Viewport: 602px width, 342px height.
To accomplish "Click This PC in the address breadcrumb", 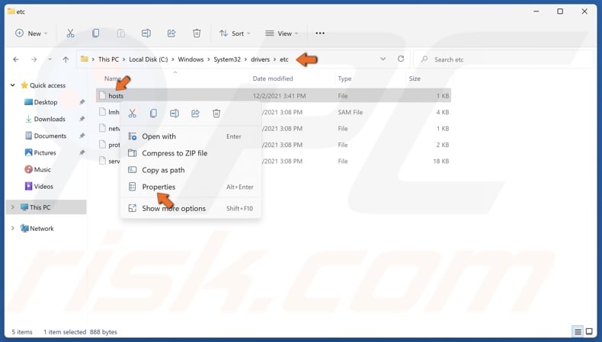I will coord(108,59).
